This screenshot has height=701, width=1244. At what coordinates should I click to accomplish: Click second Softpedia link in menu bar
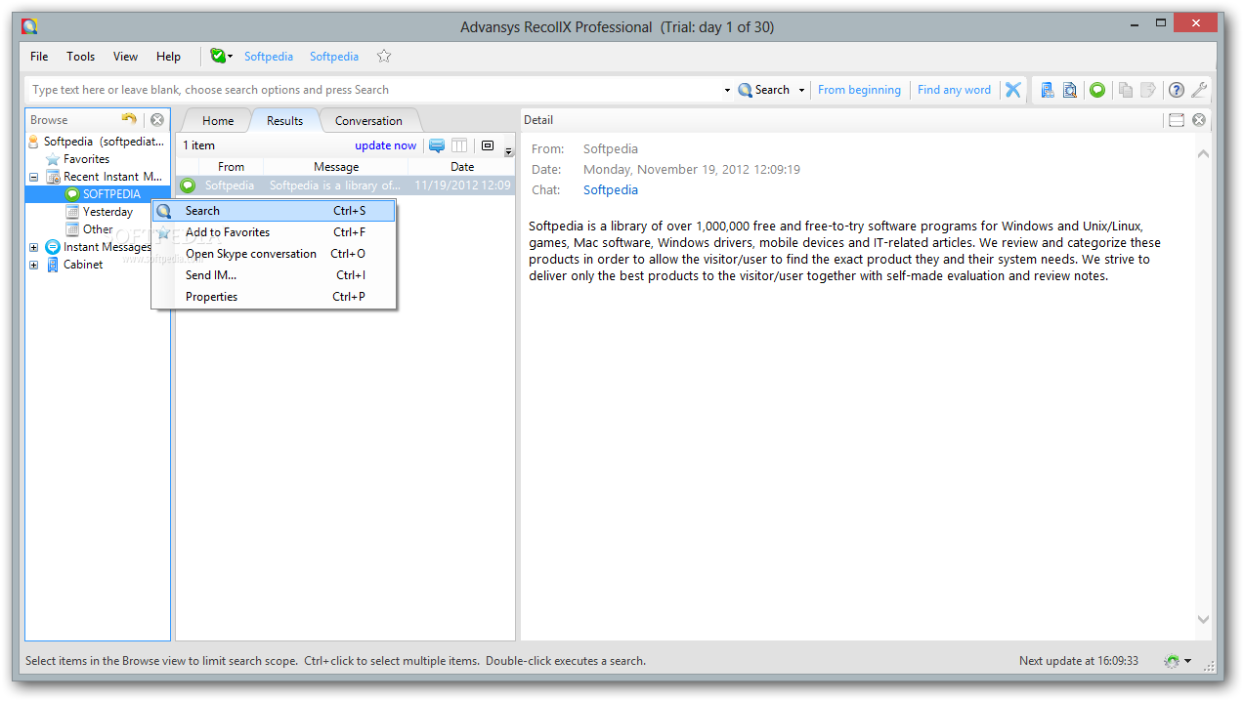pos(334,57)
